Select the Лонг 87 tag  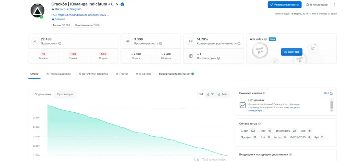[266, 131]
